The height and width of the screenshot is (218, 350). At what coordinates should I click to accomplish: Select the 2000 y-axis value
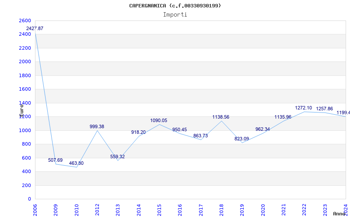(25, 61)
